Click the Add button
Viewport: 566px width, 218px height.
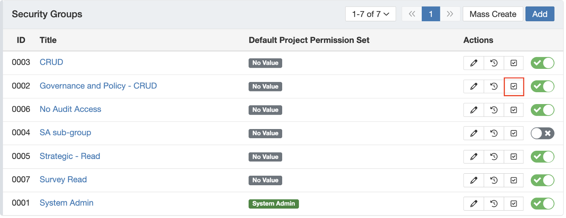pyautogui.click(x=540, y=14)
